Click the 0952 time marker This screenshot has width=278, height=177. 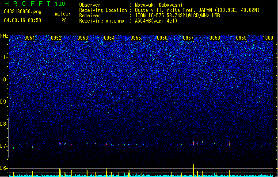pyautogui.click(x=56, y=38)
